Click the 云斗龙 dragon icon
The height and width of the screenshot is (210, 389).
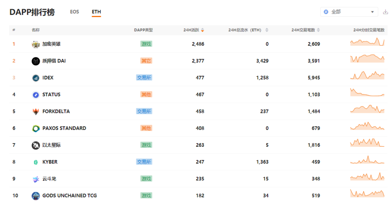pyautogui.click(x=36, y=179)
